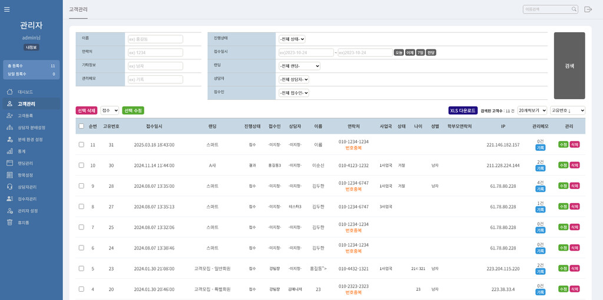This screenshot has height=300, width=603.
Task: Expand the 전체 상담자 dropdown
Action: (294, 79)
